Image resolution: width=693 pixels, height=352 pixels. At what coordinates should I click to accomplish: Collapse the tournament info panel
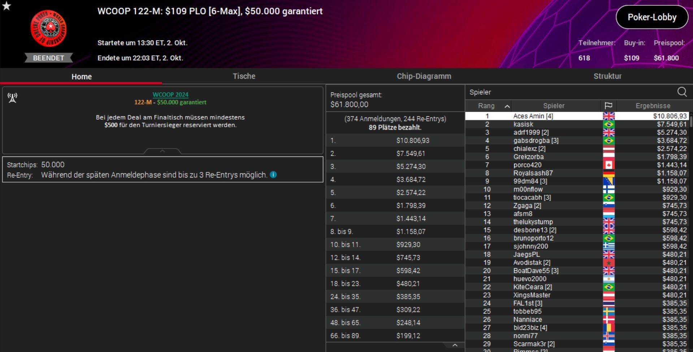point(163,151)
